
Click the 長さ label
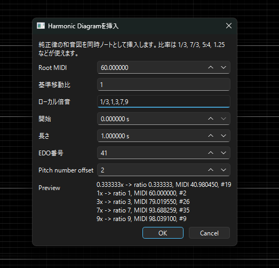[x=44, y=136]
